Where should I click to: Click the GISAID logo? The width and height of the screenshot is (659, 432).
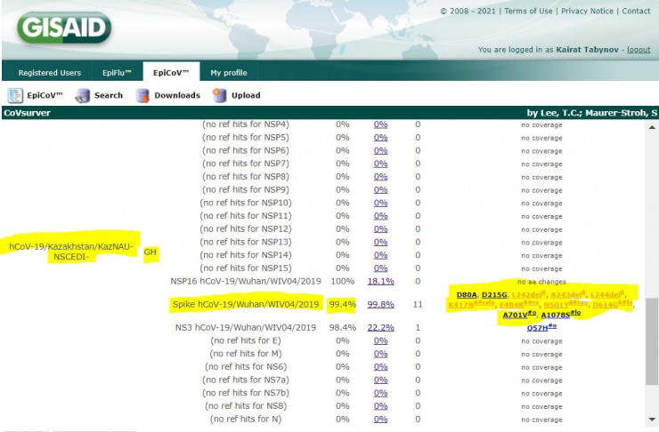(x=63, y=28)
